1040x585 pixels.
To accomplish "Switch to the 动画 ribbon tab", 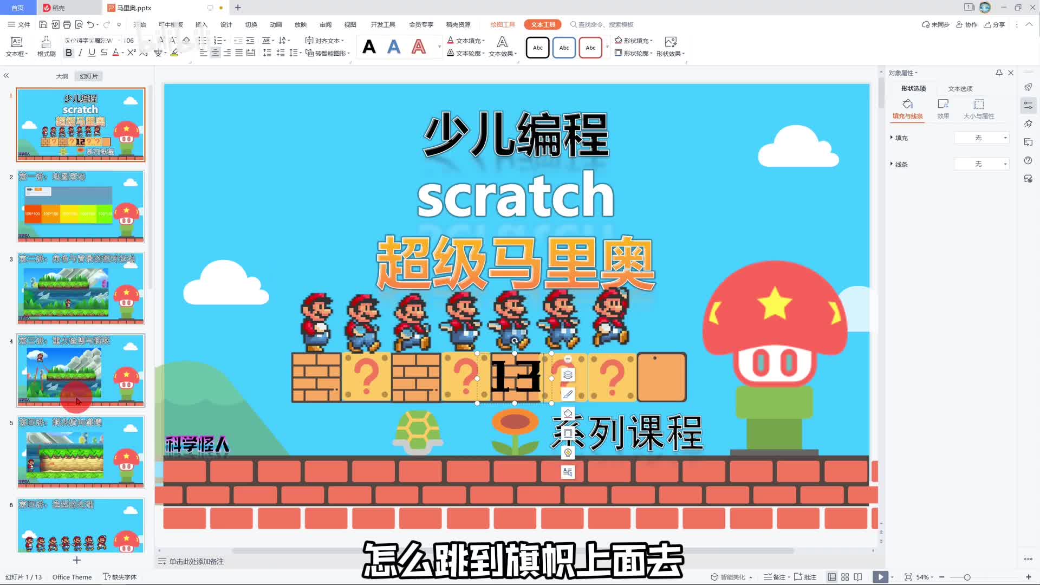I will point(276,24).
